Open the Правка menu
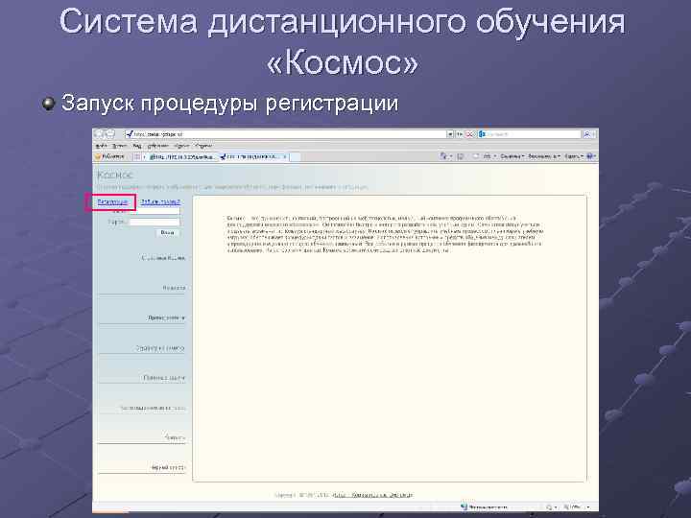The height and width of the screenshot is (518, 691). (119, 146)
